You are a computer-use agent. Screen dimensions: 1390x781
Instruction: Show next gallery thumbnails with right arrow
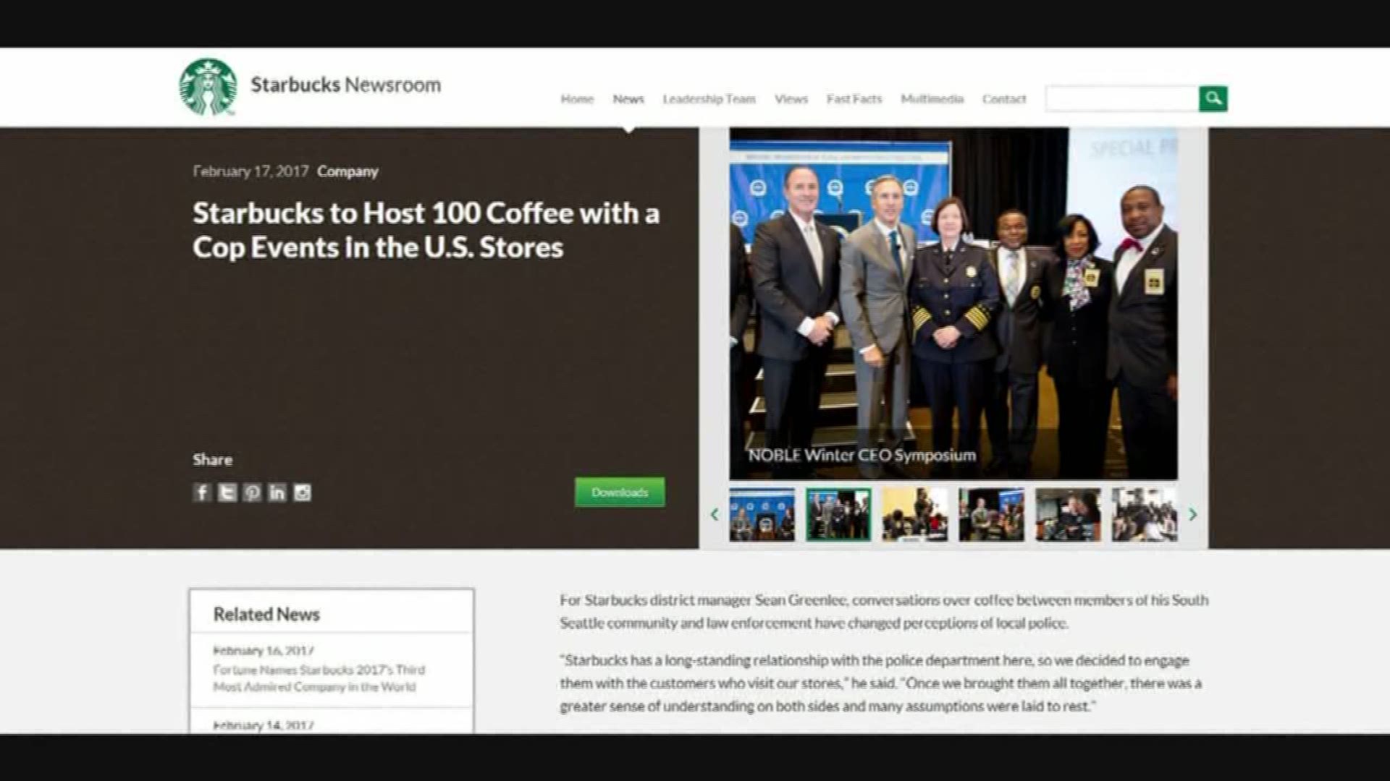click(1192, 514)
